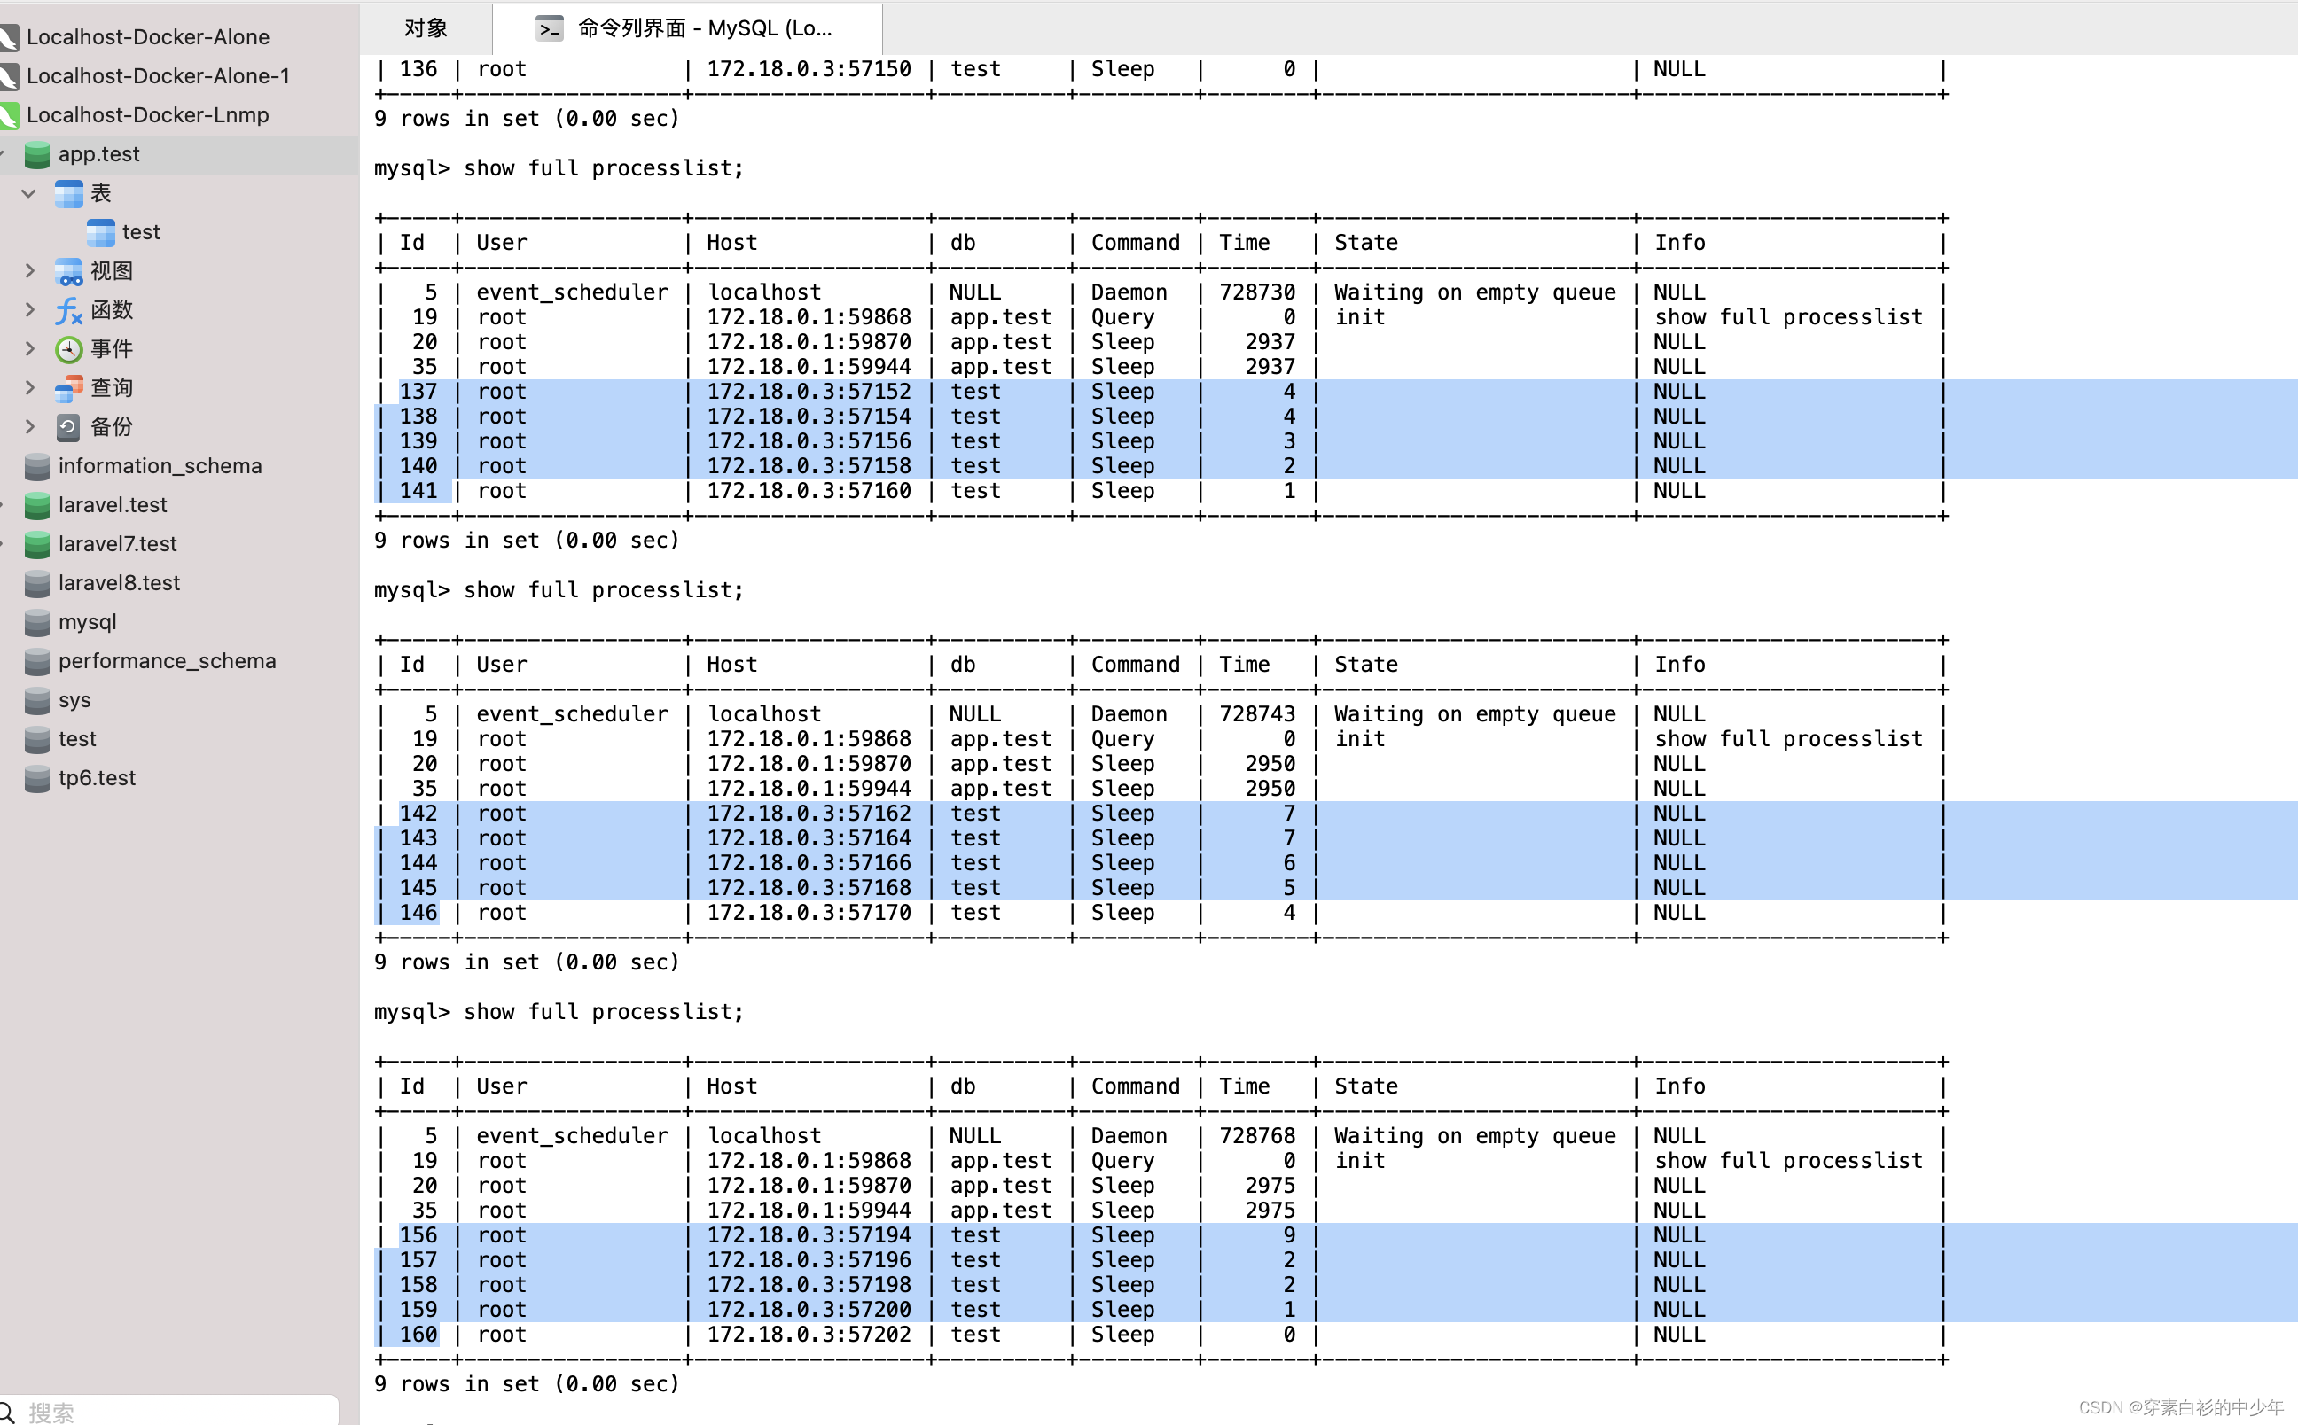The height and width of the screenshot is (1425, 2298).
Task: Click the 表 (tables) folder icon
Action: (69, 193)
